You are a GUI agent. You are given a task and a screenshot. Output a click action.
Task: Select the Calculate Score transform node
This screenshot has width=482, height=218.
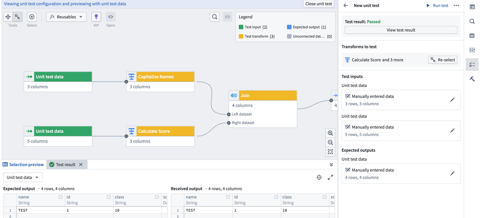(160, 136)
